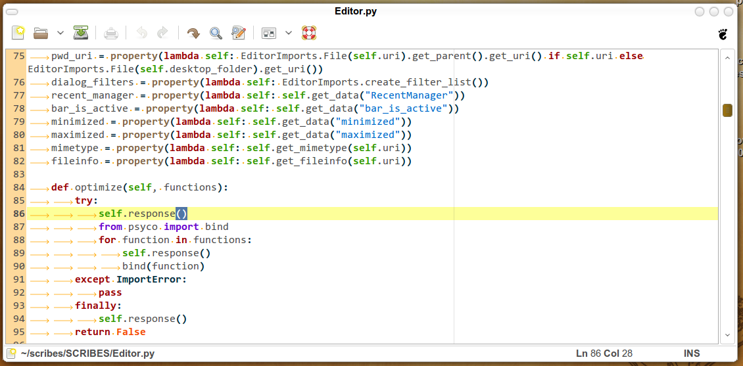Click on "ImportError" on line 91
743x366 pixels.
pos(149,279)
